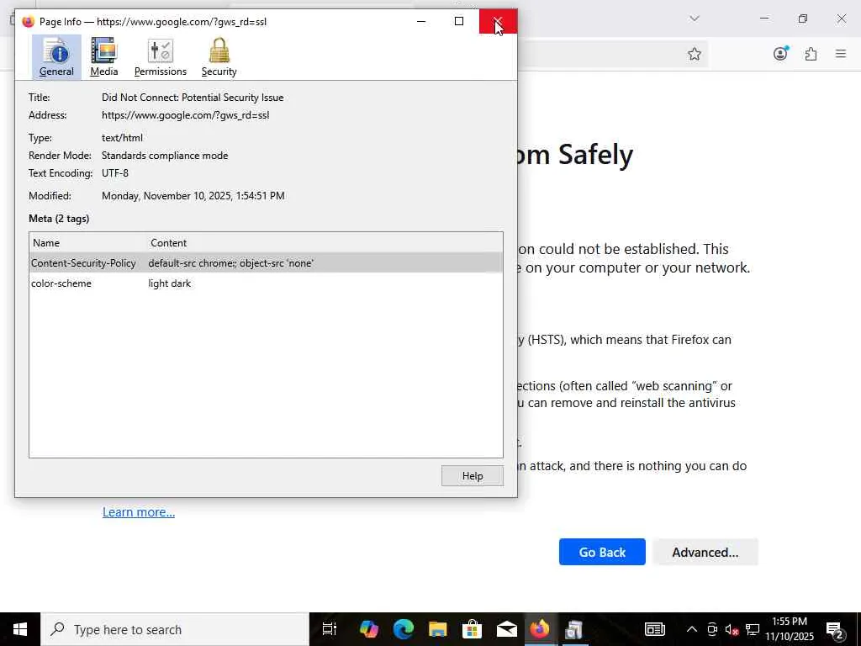This screenshot has height=646, width=861.
Task: Open the Windows Start menu
Action: 20,629
